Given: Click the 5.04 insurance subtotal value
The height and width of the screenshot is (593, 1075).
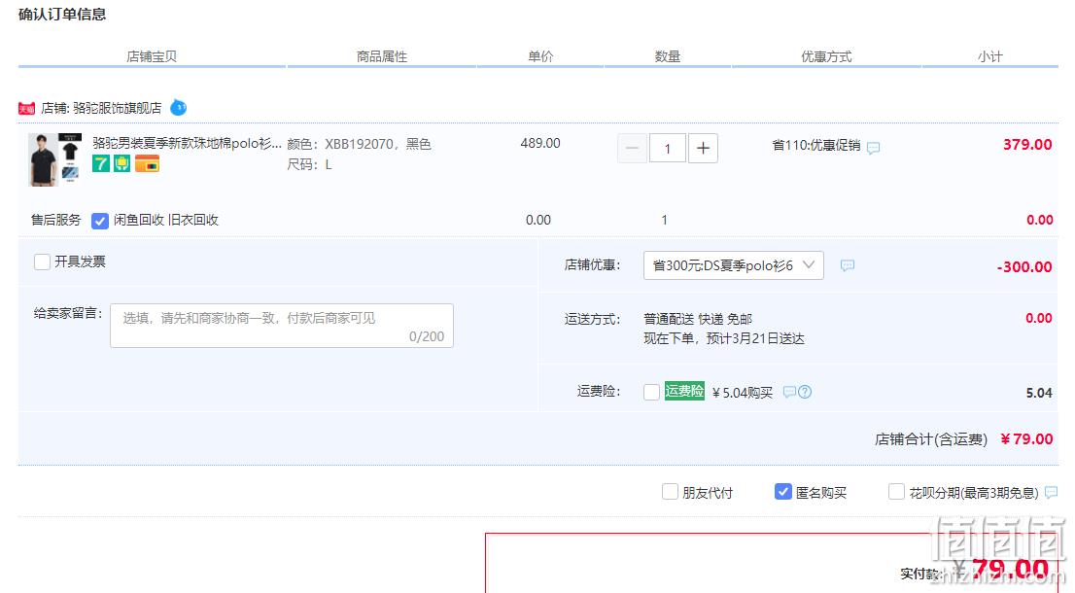Looking at the screenshot, I should (1039, 393).
